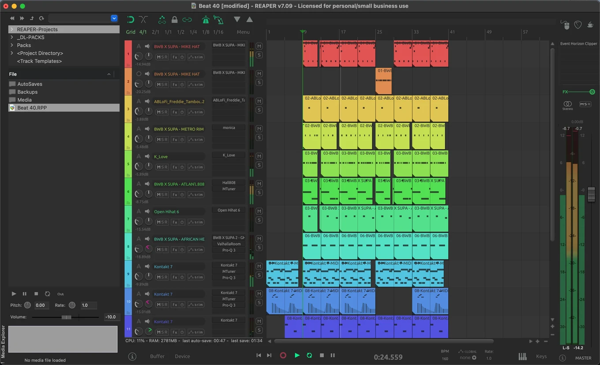The image size is (600, 365).
Task: Toggle Media Explorer preview repeat button
Action: click(48, 294)
